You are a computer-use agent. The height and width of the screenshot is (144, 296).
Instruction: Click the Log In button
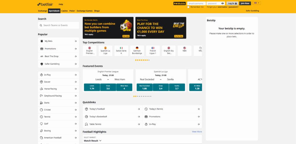pyautogui.click(x=232, y=3)
